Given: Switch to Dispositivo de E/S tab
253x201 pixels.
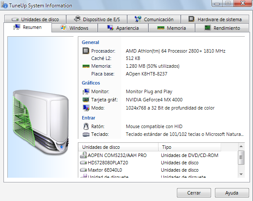Looking at the screenshot, I should click(x=96, y=19).
